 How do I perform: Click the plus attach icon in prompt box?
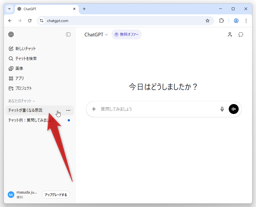point(94,109)
